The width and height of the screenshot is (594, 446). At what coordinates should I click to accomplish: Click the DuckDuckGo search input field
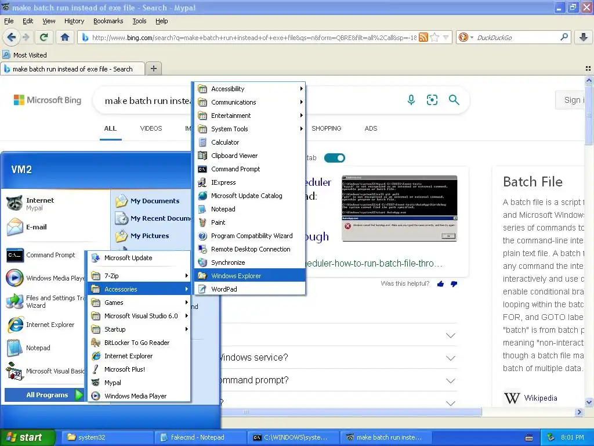pyautogui.click(x=517, y=37)
